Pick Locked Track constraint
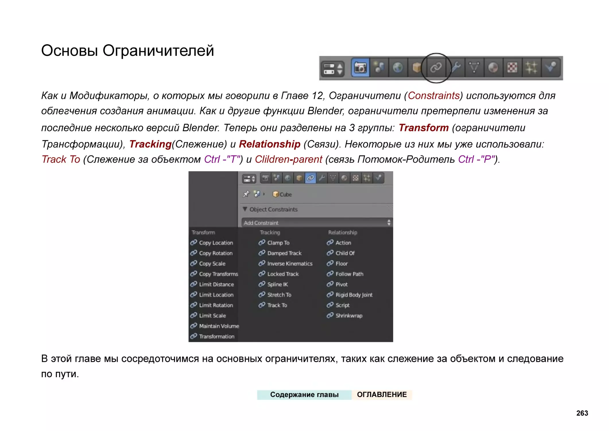Viewport: 609px width, 431px height. 279,274
